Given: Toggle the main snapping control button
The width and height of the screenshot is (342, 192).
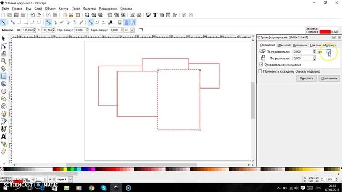Looking at the screenshot, I should pos(3,22).
